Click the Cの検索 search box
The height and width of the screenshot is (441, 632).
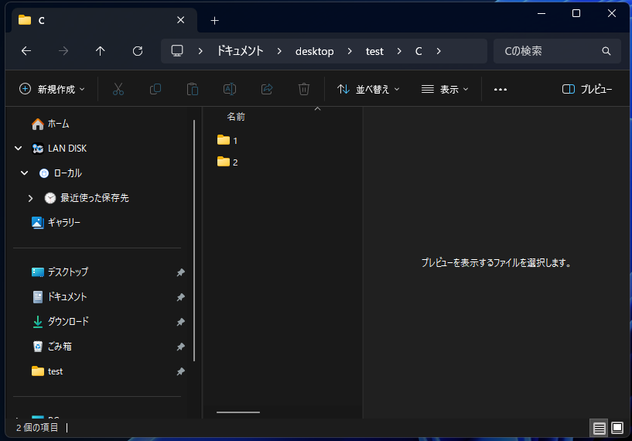(557, 51)
